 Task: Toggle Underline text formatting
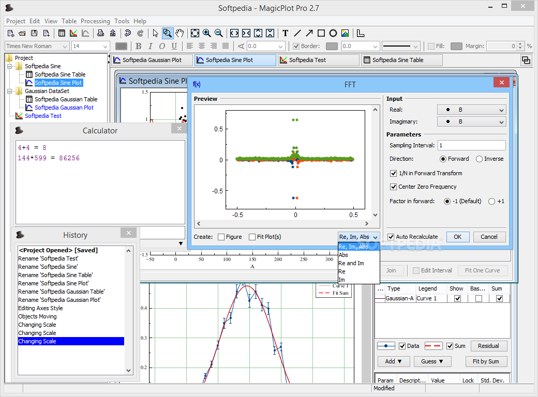[x=174, y=46]
